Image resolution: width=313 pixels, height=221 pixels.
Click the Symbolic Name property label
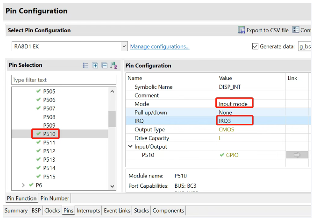tap(153, 87)
